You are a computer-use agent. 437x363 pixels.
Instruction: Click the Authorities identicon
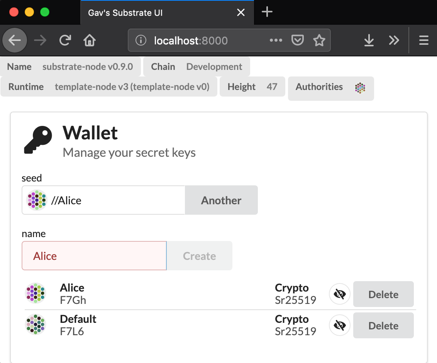[x=360, y=88]
